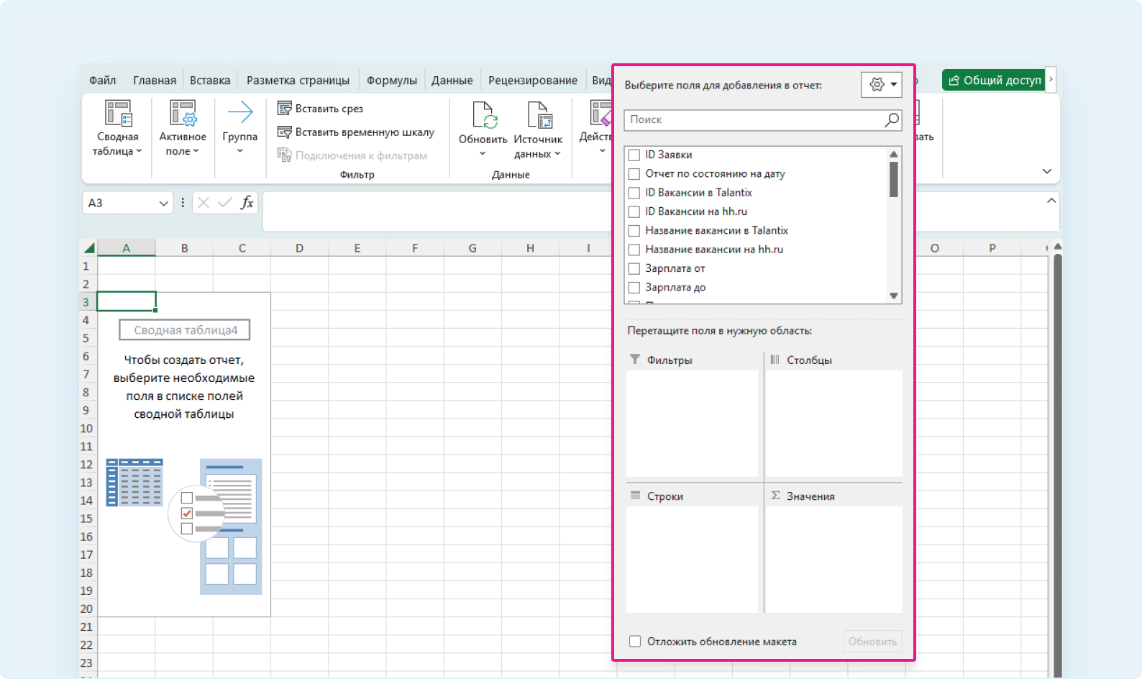Screen dimensions: 1142x679
Task: Check the ID Заявки field
Action: (634, 155)
